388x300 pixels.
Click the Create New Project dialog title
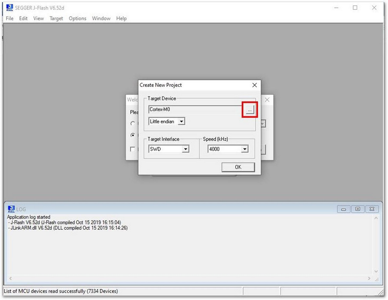(x=161, y=85)
